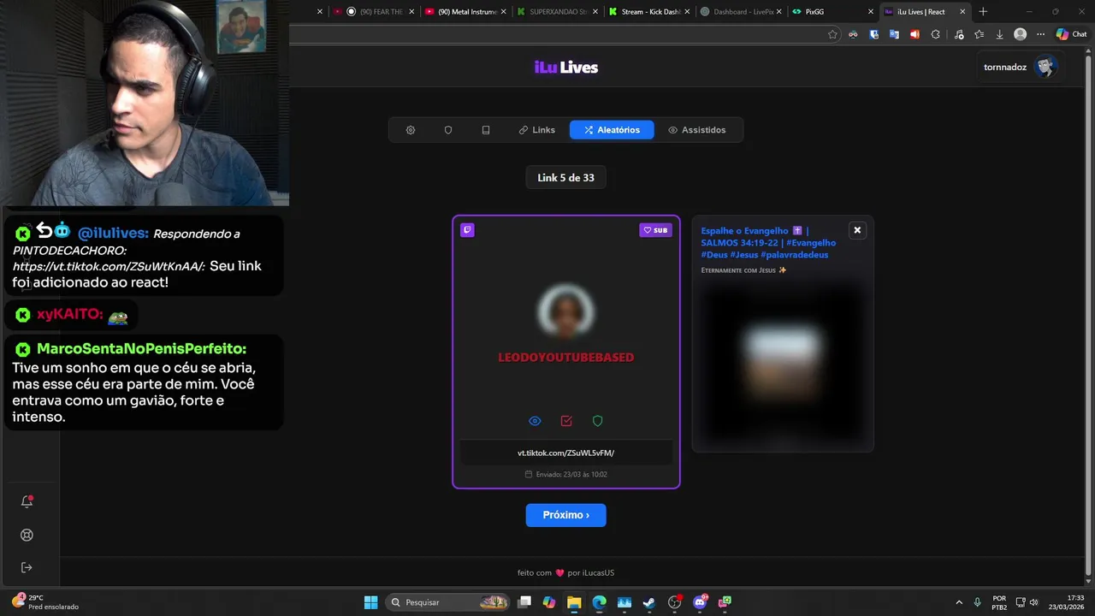Click the Pesquisar taskbar search box
1095x616 pixels.
[448, 602]
